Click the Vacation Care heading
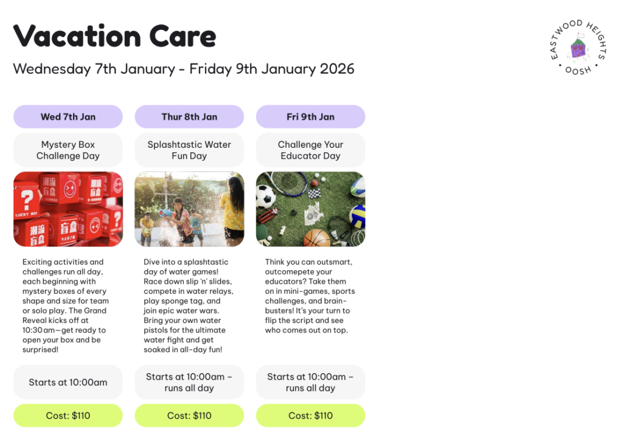The width and height of the screenshot is (623, 440). pos(114,36)
